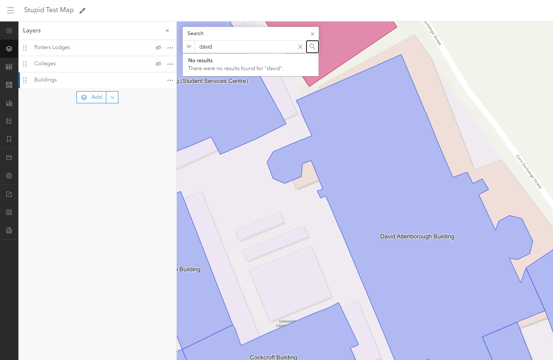Show the Colleges layer

[x=158, y=64]
